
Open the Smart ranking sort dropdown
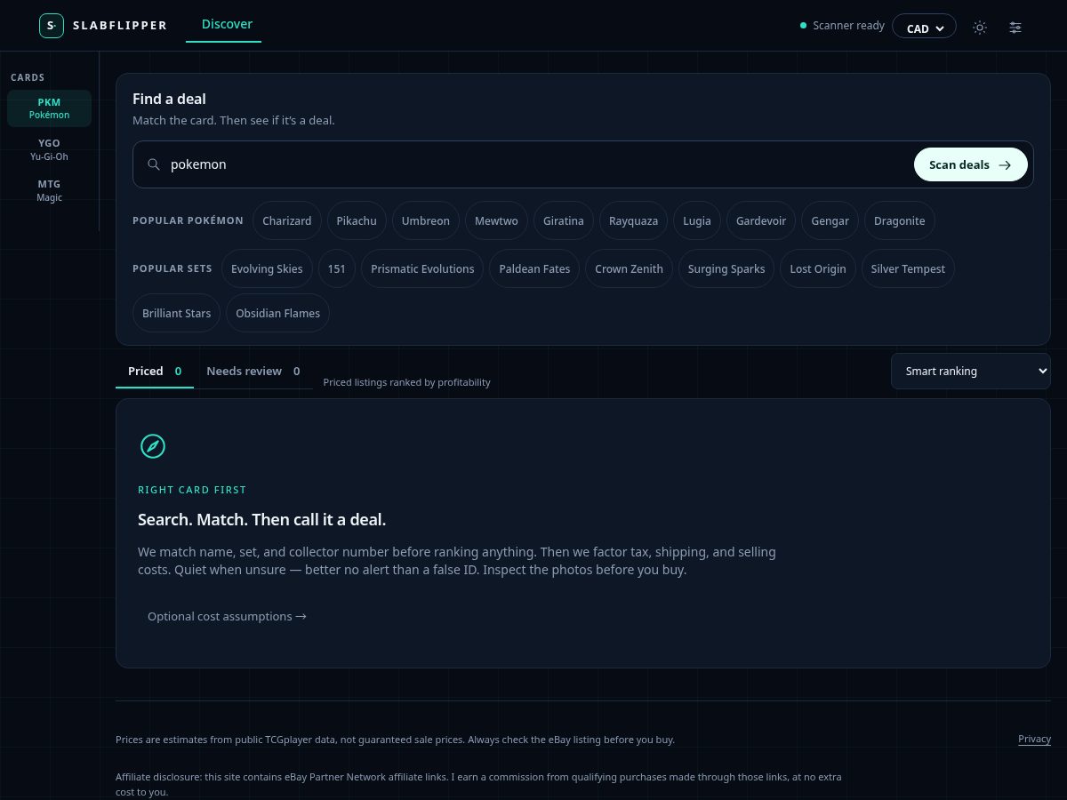point(970,371)
